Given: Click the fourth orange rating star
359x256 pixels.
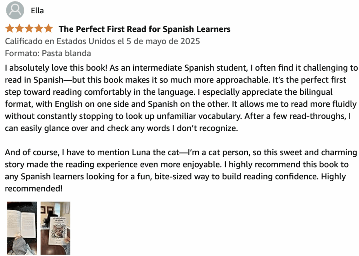Looking at the screenshot, I should [x=38, y=29].
